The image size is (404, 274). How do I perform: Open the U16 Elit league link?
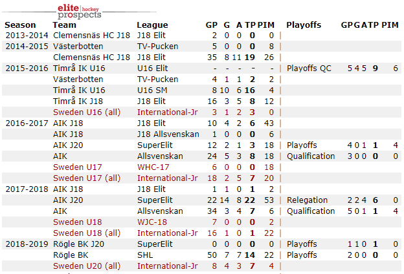point(153,68)
